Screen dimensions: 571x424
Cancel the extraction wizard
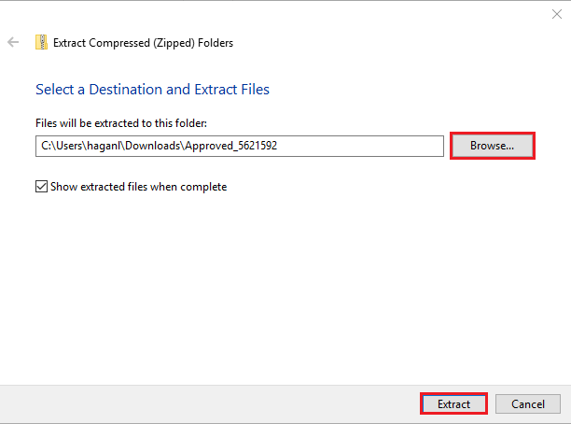pos(528,403)
